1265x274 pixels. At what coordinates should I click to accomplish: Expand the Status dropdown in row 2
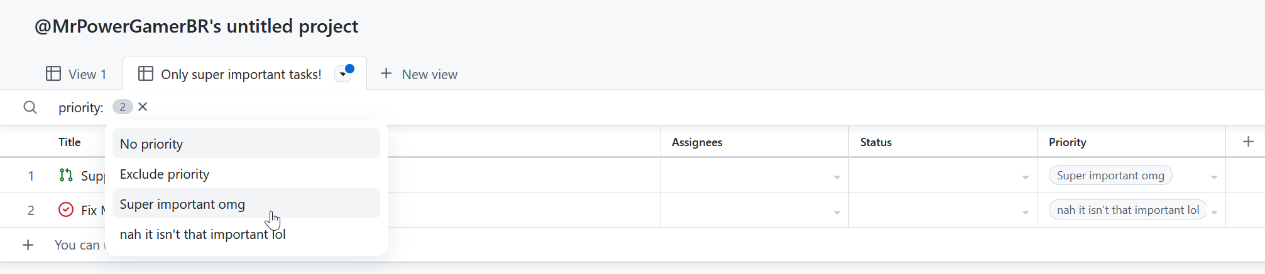tap(1025, 213)
